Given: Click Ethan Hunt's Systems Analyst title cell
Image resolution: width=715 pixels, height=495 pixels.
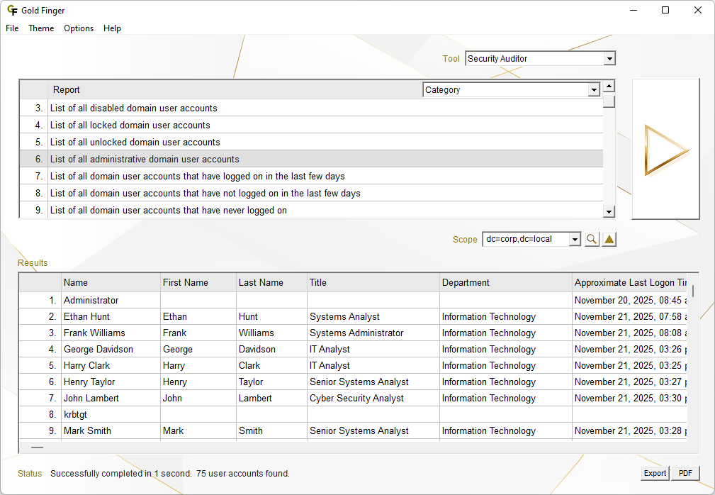Looking at the screenshot, I should [x=373, y=316].
